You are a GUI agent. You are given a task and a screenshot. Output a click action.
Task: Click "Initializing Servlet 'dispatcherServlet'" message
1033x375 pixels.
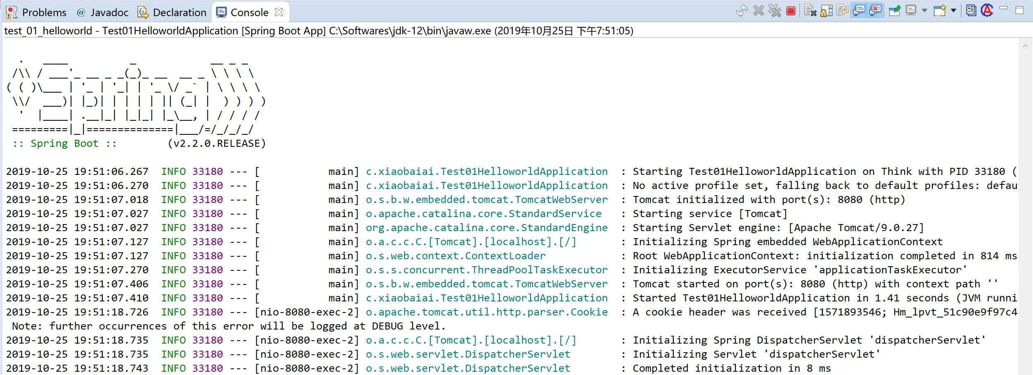[757, 354]
